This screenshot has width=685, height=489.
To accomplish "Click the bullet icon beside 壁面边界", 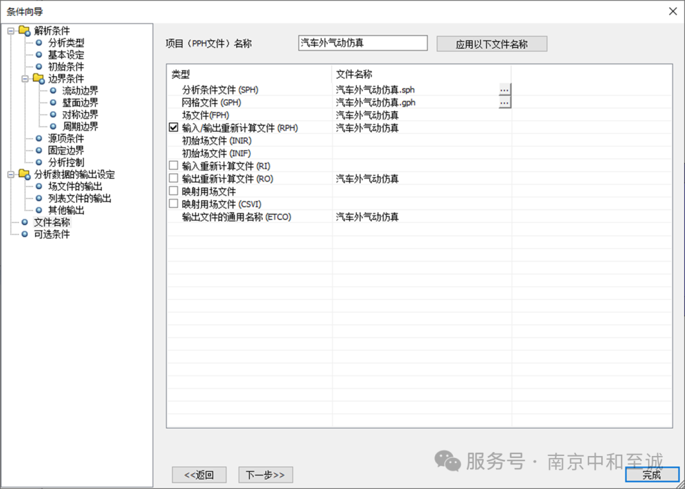I will (53, 103).
